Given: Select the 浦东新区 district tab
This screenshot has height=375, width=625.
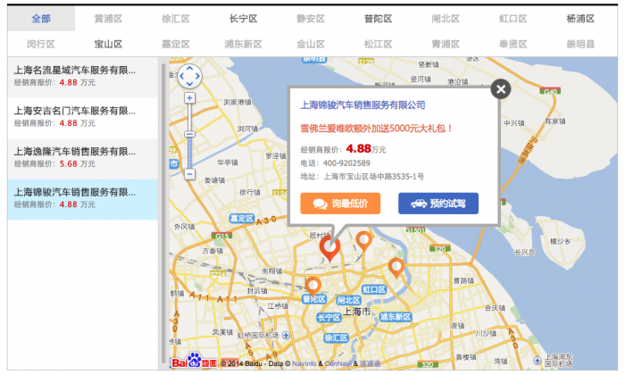Looking at the screenshot, I should click(243, 45).
